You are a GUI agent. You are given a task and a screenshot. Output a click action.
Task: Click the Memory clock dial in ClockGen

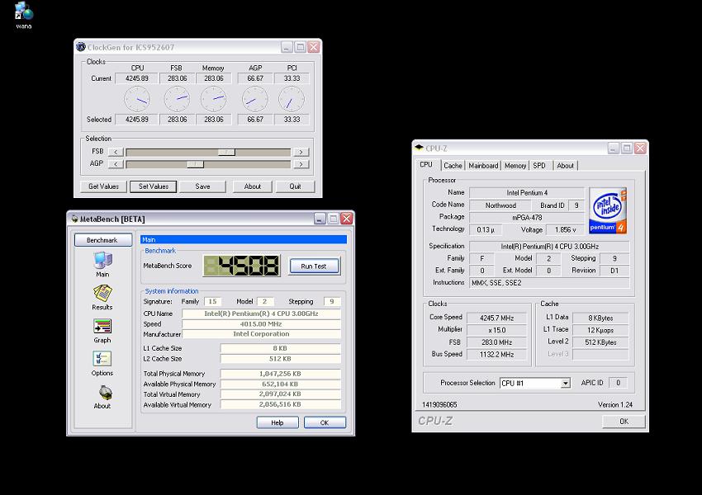[x=214, y=99]
